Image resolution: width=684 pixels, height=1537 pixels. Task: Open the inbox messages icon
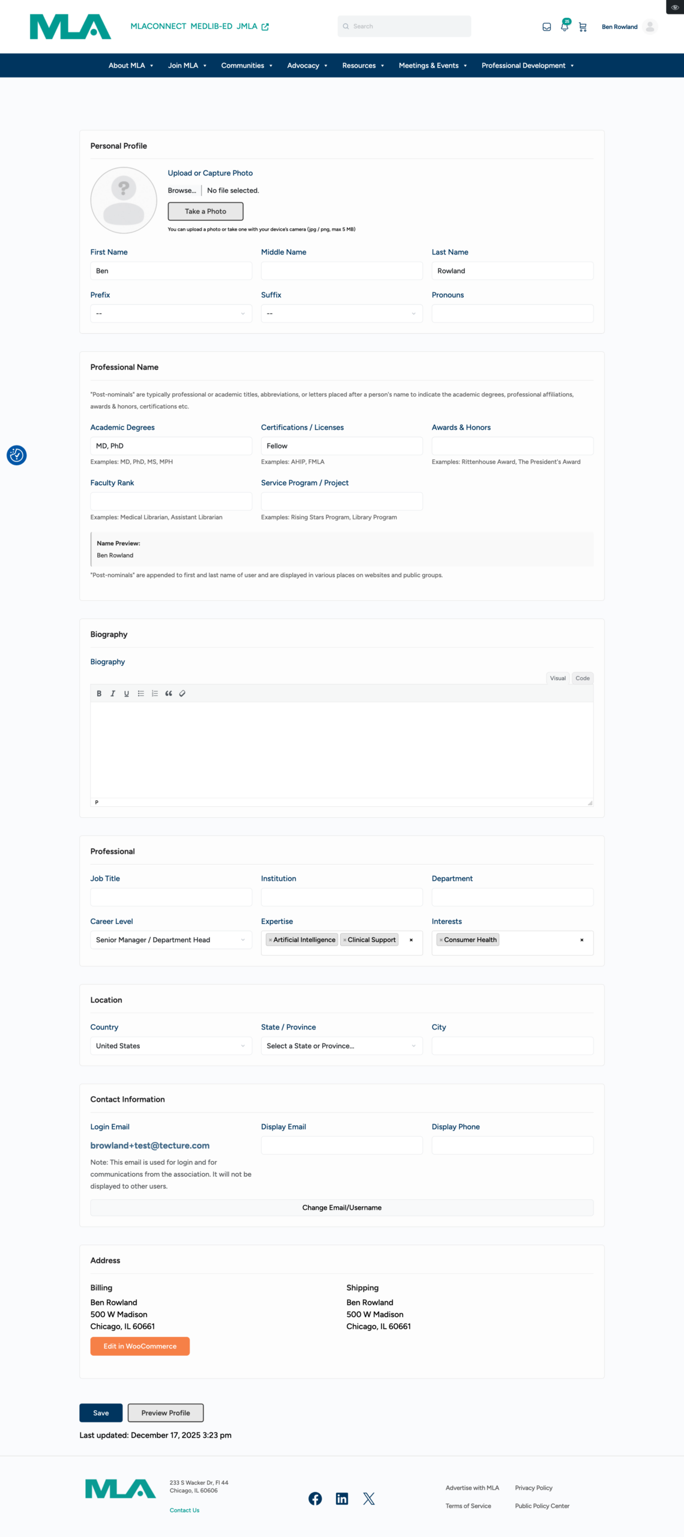546,27
